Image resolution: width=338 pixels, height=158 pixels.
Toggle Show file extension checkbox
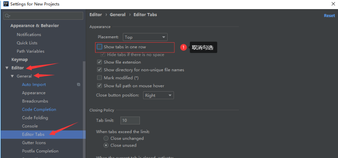pyautogui.click(x=99, y=62)
